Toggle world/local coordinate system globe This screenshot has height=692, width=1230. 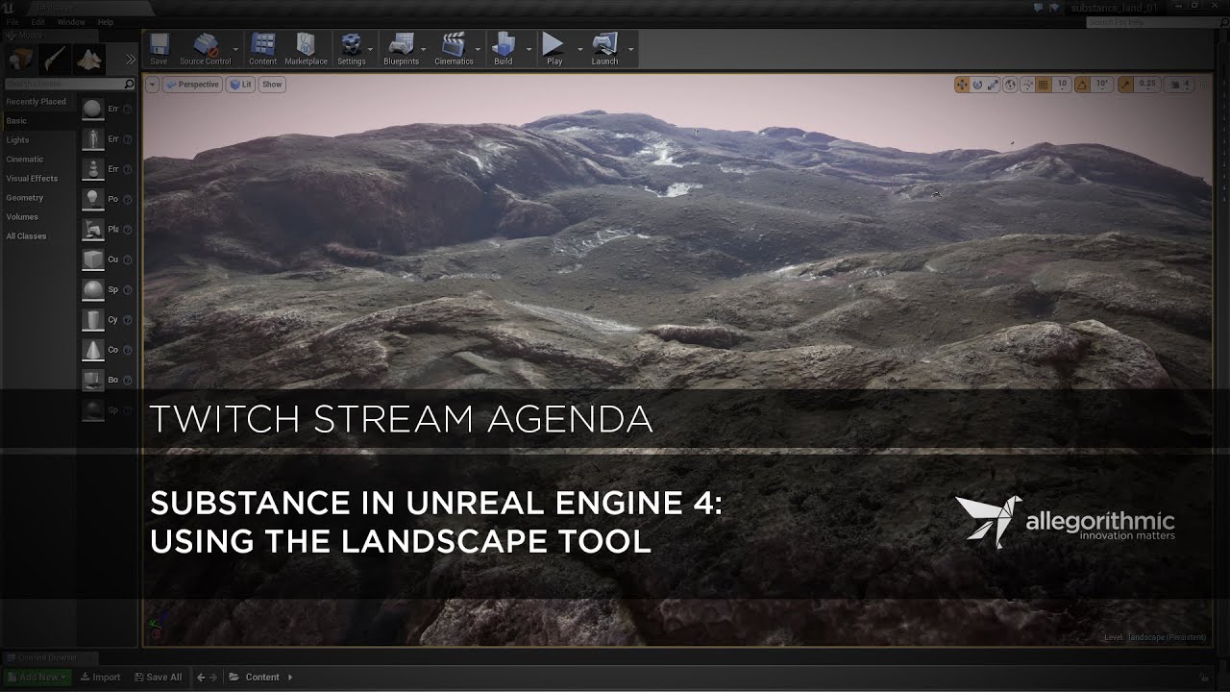tap(1010, 85)
